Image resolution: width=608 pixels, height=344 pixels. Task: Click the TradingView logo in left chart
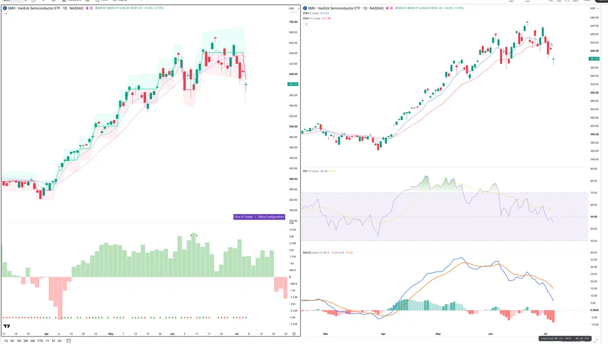tap(7, 326)
